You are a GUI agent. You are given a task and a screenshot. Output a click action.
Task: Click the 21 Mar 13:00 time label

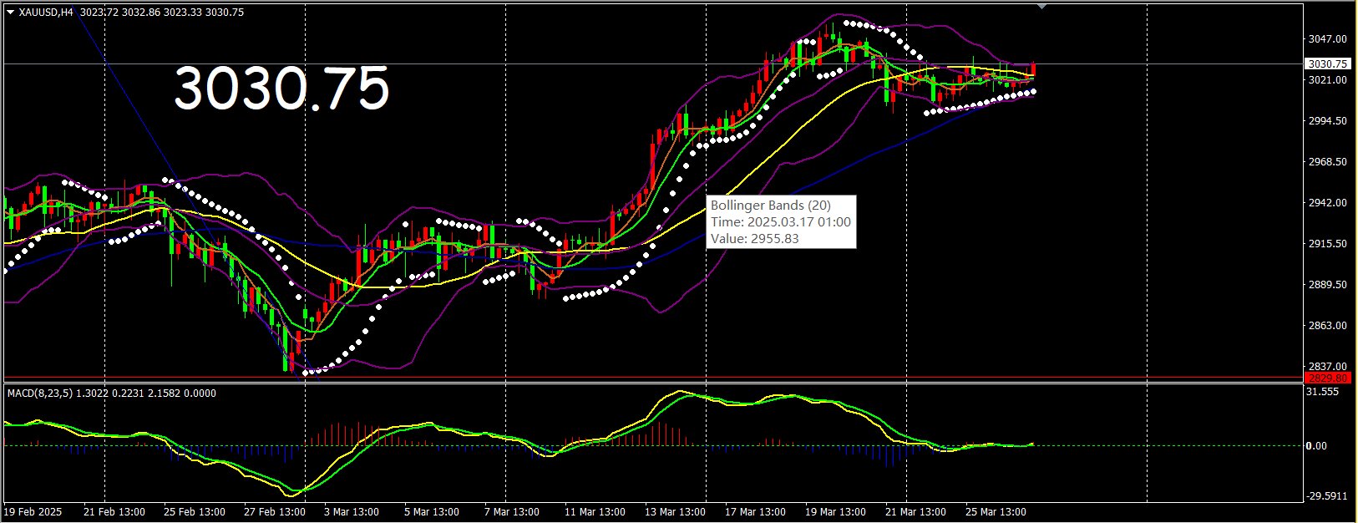coord(915,511)
